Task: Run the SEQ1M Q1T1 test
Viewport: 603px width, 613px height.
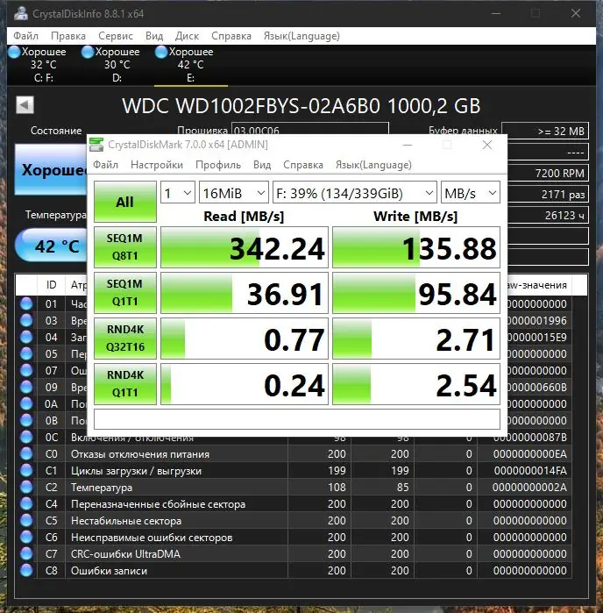Action: (125, 293)
